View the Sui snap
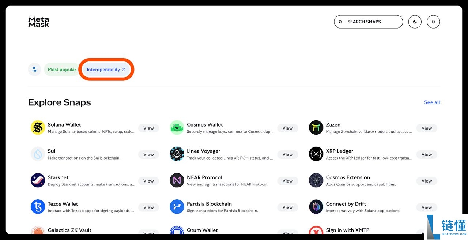 pyautogui.click(x=148, y=154)
